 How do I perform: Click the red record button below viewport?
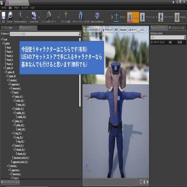coord(141,182)
